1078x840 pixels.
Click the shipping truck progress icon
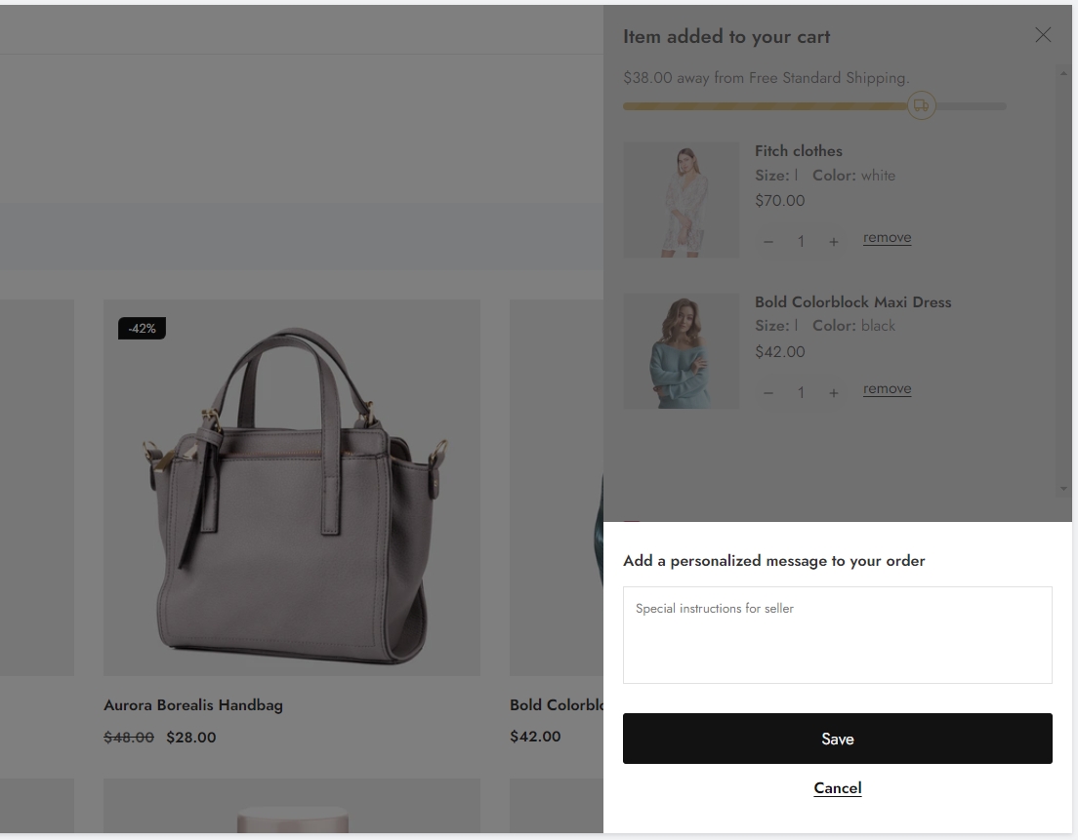(921, 105)
